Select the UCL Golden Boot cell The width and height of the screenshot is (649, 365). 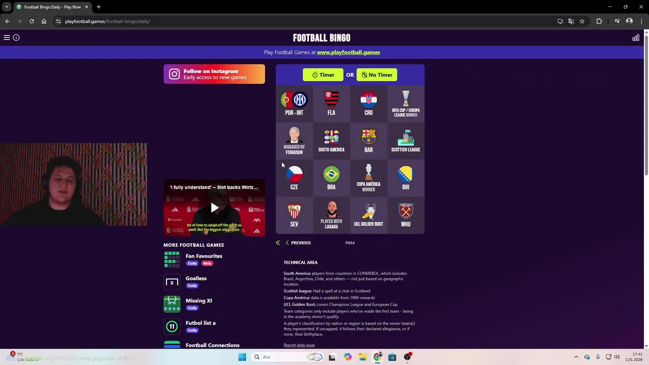pos(369,215)
